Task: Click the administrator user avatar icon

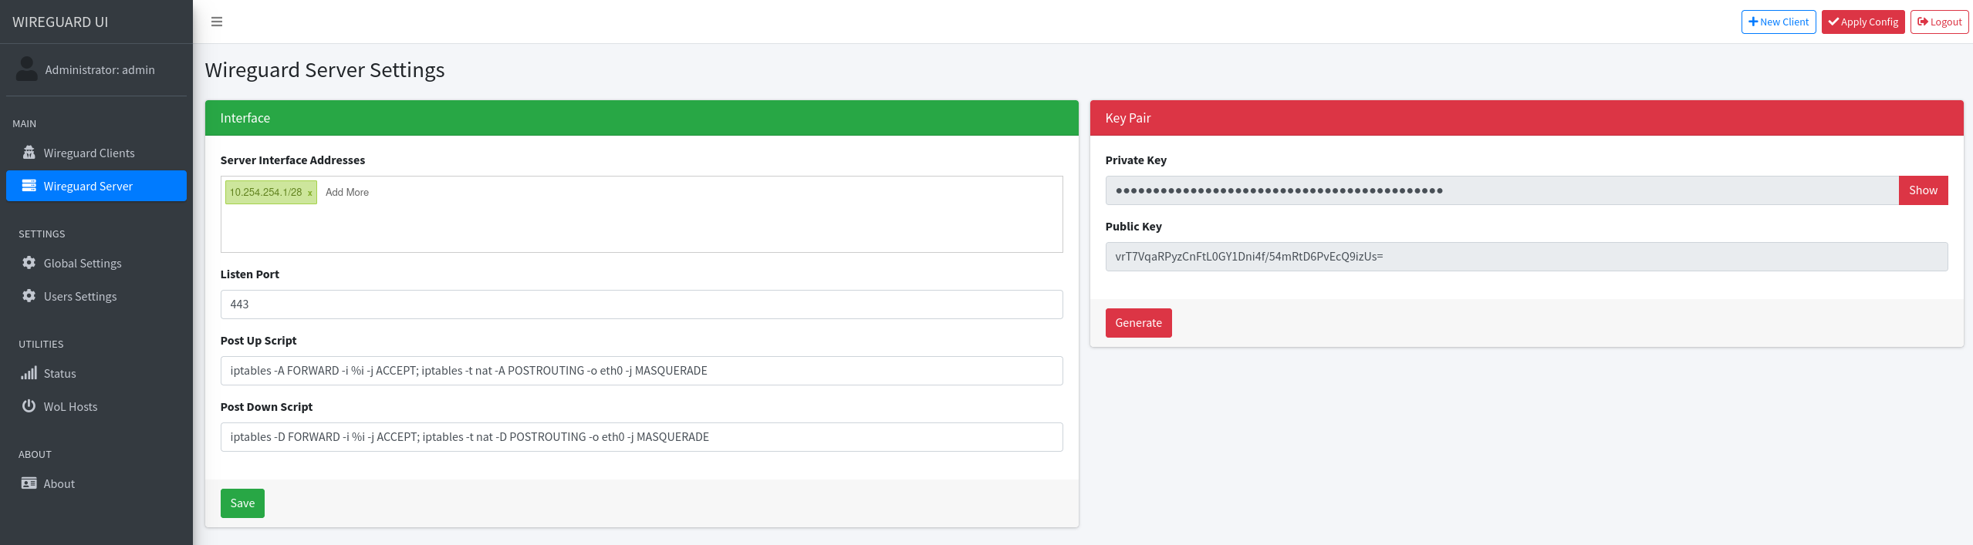Action: (27, 69)
